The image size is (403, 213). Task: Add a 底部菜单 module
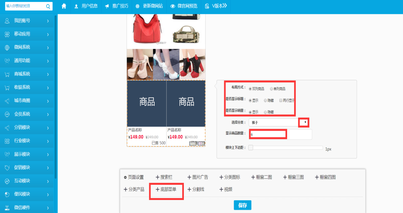click(166, 190)
